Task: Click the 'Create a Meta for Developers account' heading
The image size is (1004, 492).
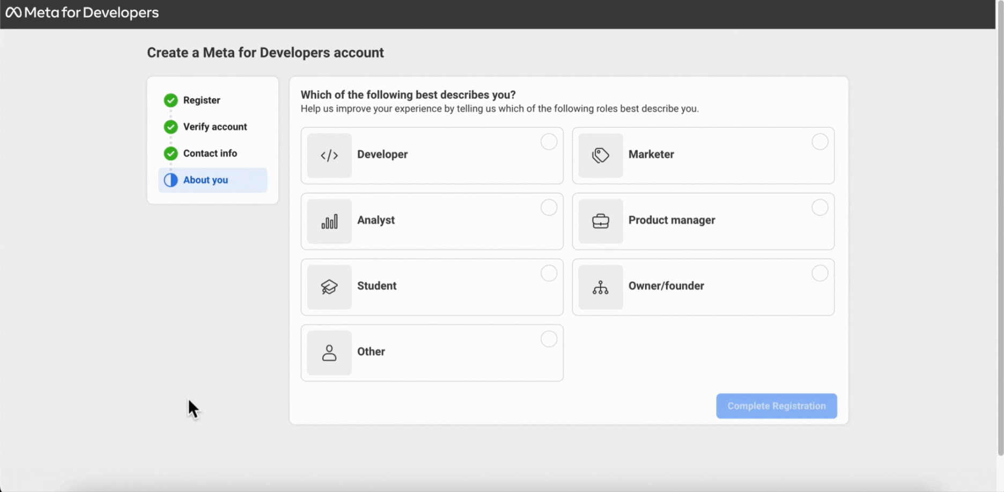Action: tap(265, 53)
